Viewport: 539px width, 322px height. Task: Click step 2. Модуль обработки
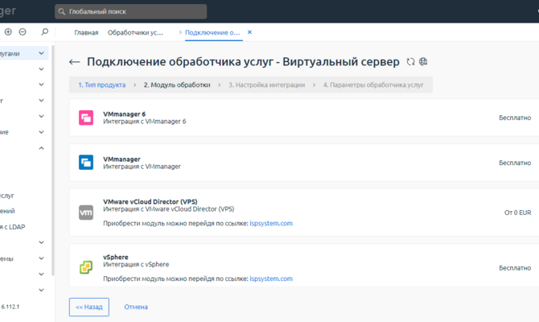[177, 85]
